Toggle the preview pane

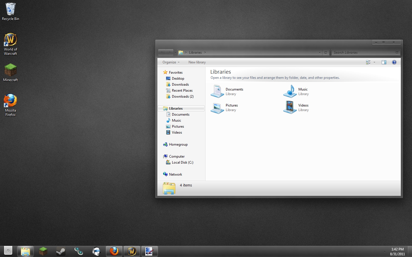[384, 62]
